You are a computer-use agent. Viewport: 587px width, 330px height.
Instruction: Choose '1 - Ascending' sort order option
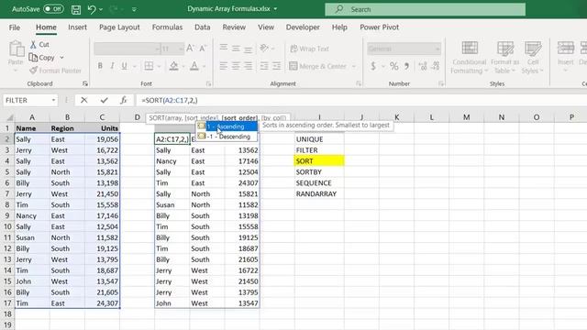[227, 126]
